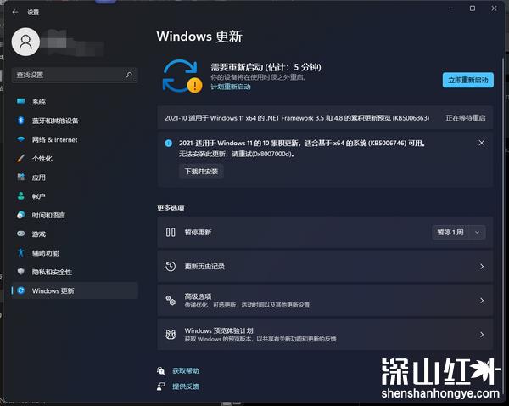The image size is (509, 406).
Task: Click the user profile avatar
Action: 25,42
